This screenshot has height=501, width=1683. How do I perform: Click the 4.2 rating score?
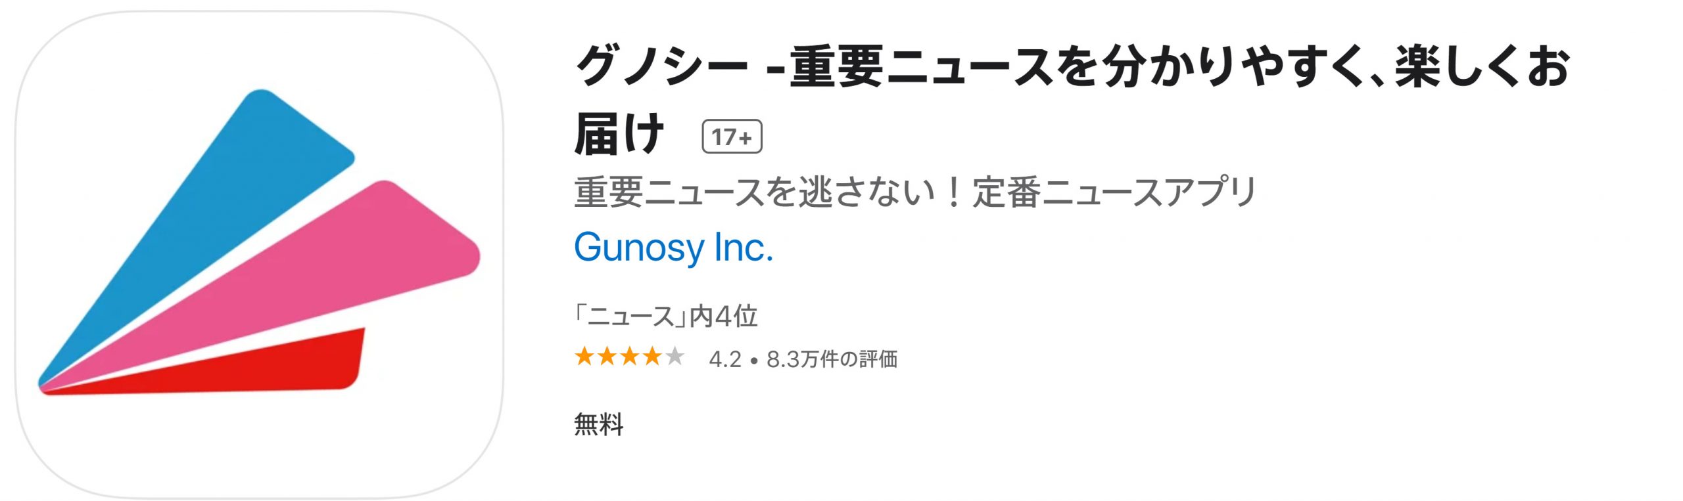pos(725,359)
